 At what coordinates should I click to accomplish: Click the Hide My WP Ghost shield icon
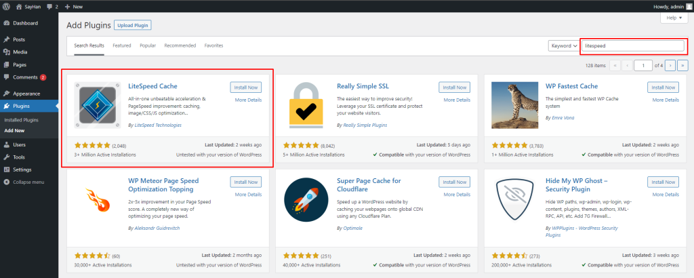[x=514, y=201]
